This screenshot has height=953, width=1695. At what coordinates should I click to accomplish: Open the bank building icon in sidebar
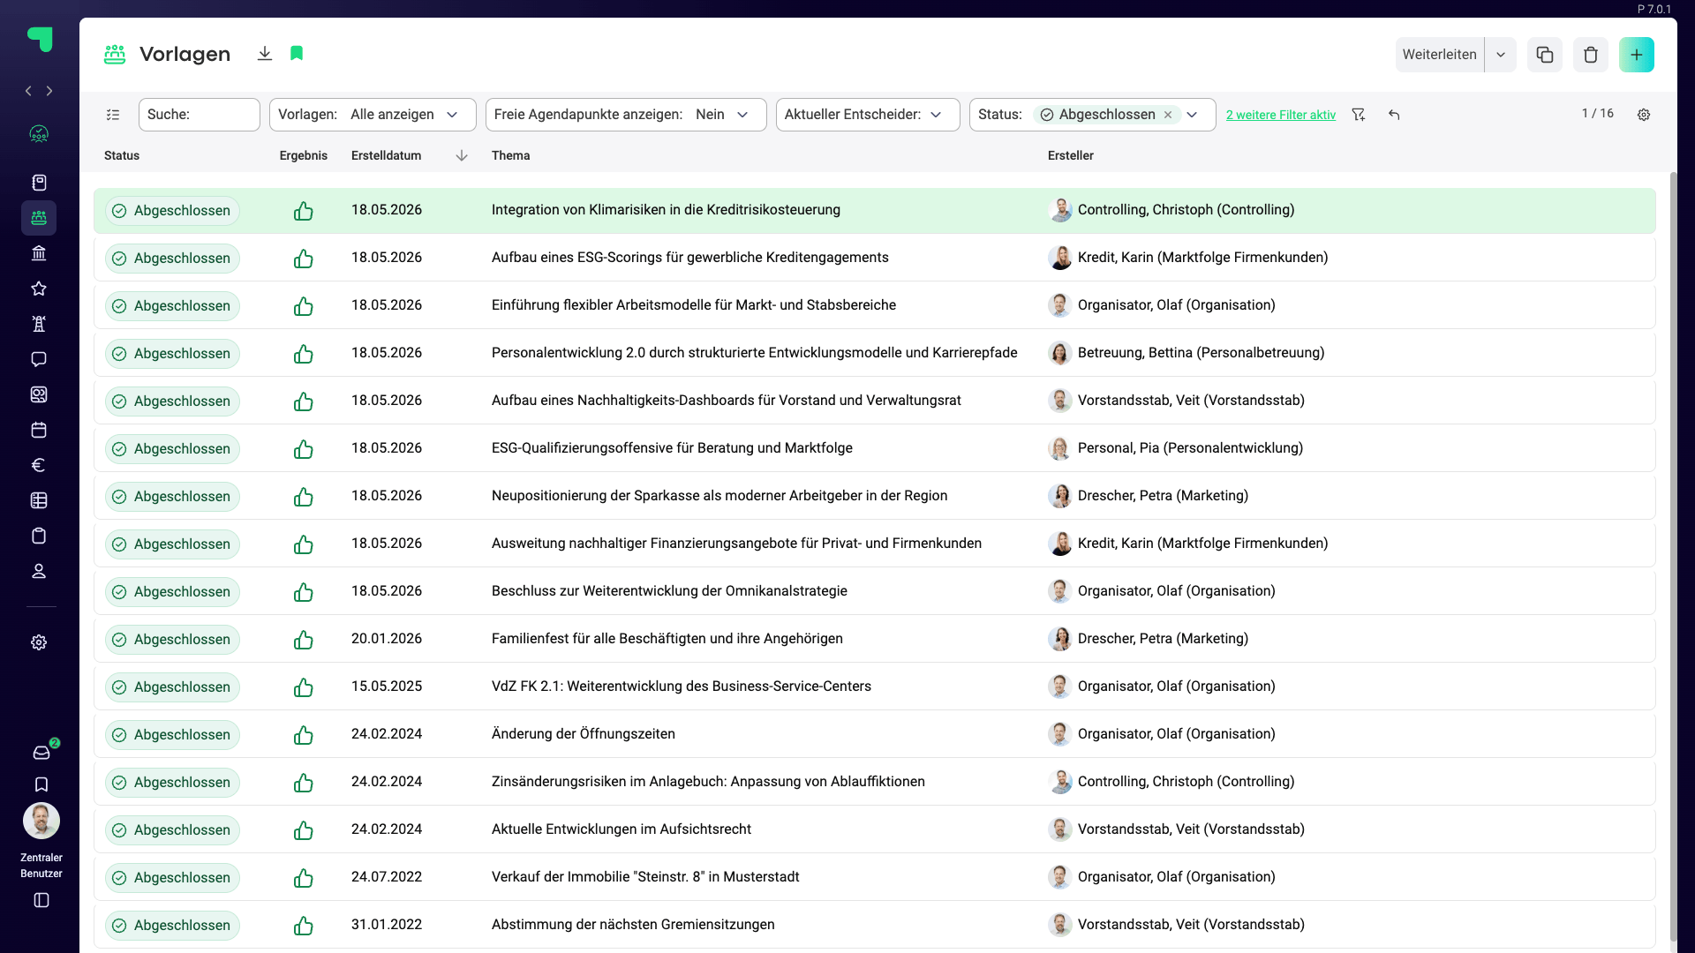pyautogui.click(x=39, y=253)
